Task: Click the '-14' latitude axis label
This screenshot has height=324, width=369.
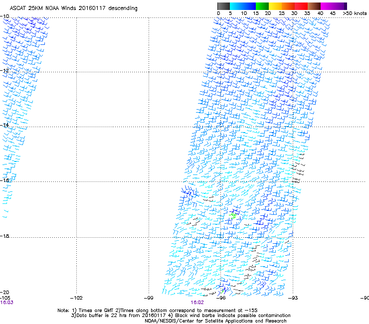Action: click(4, 125)
